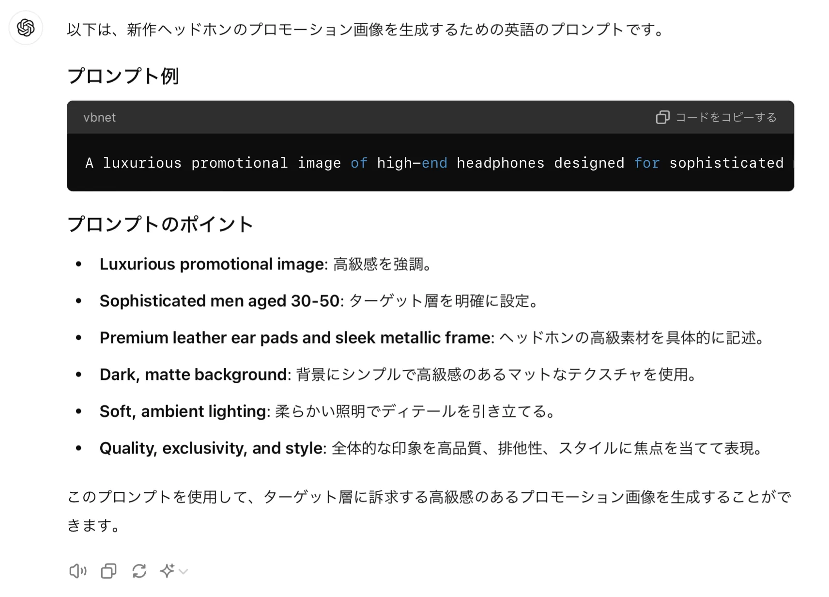
Task: Click the vbnet language label
Action: coord(99,118)
